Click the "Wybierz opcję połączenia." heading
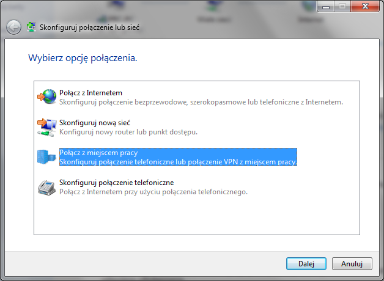This screenshot has width=384, height=281. [x=83, y=59]
